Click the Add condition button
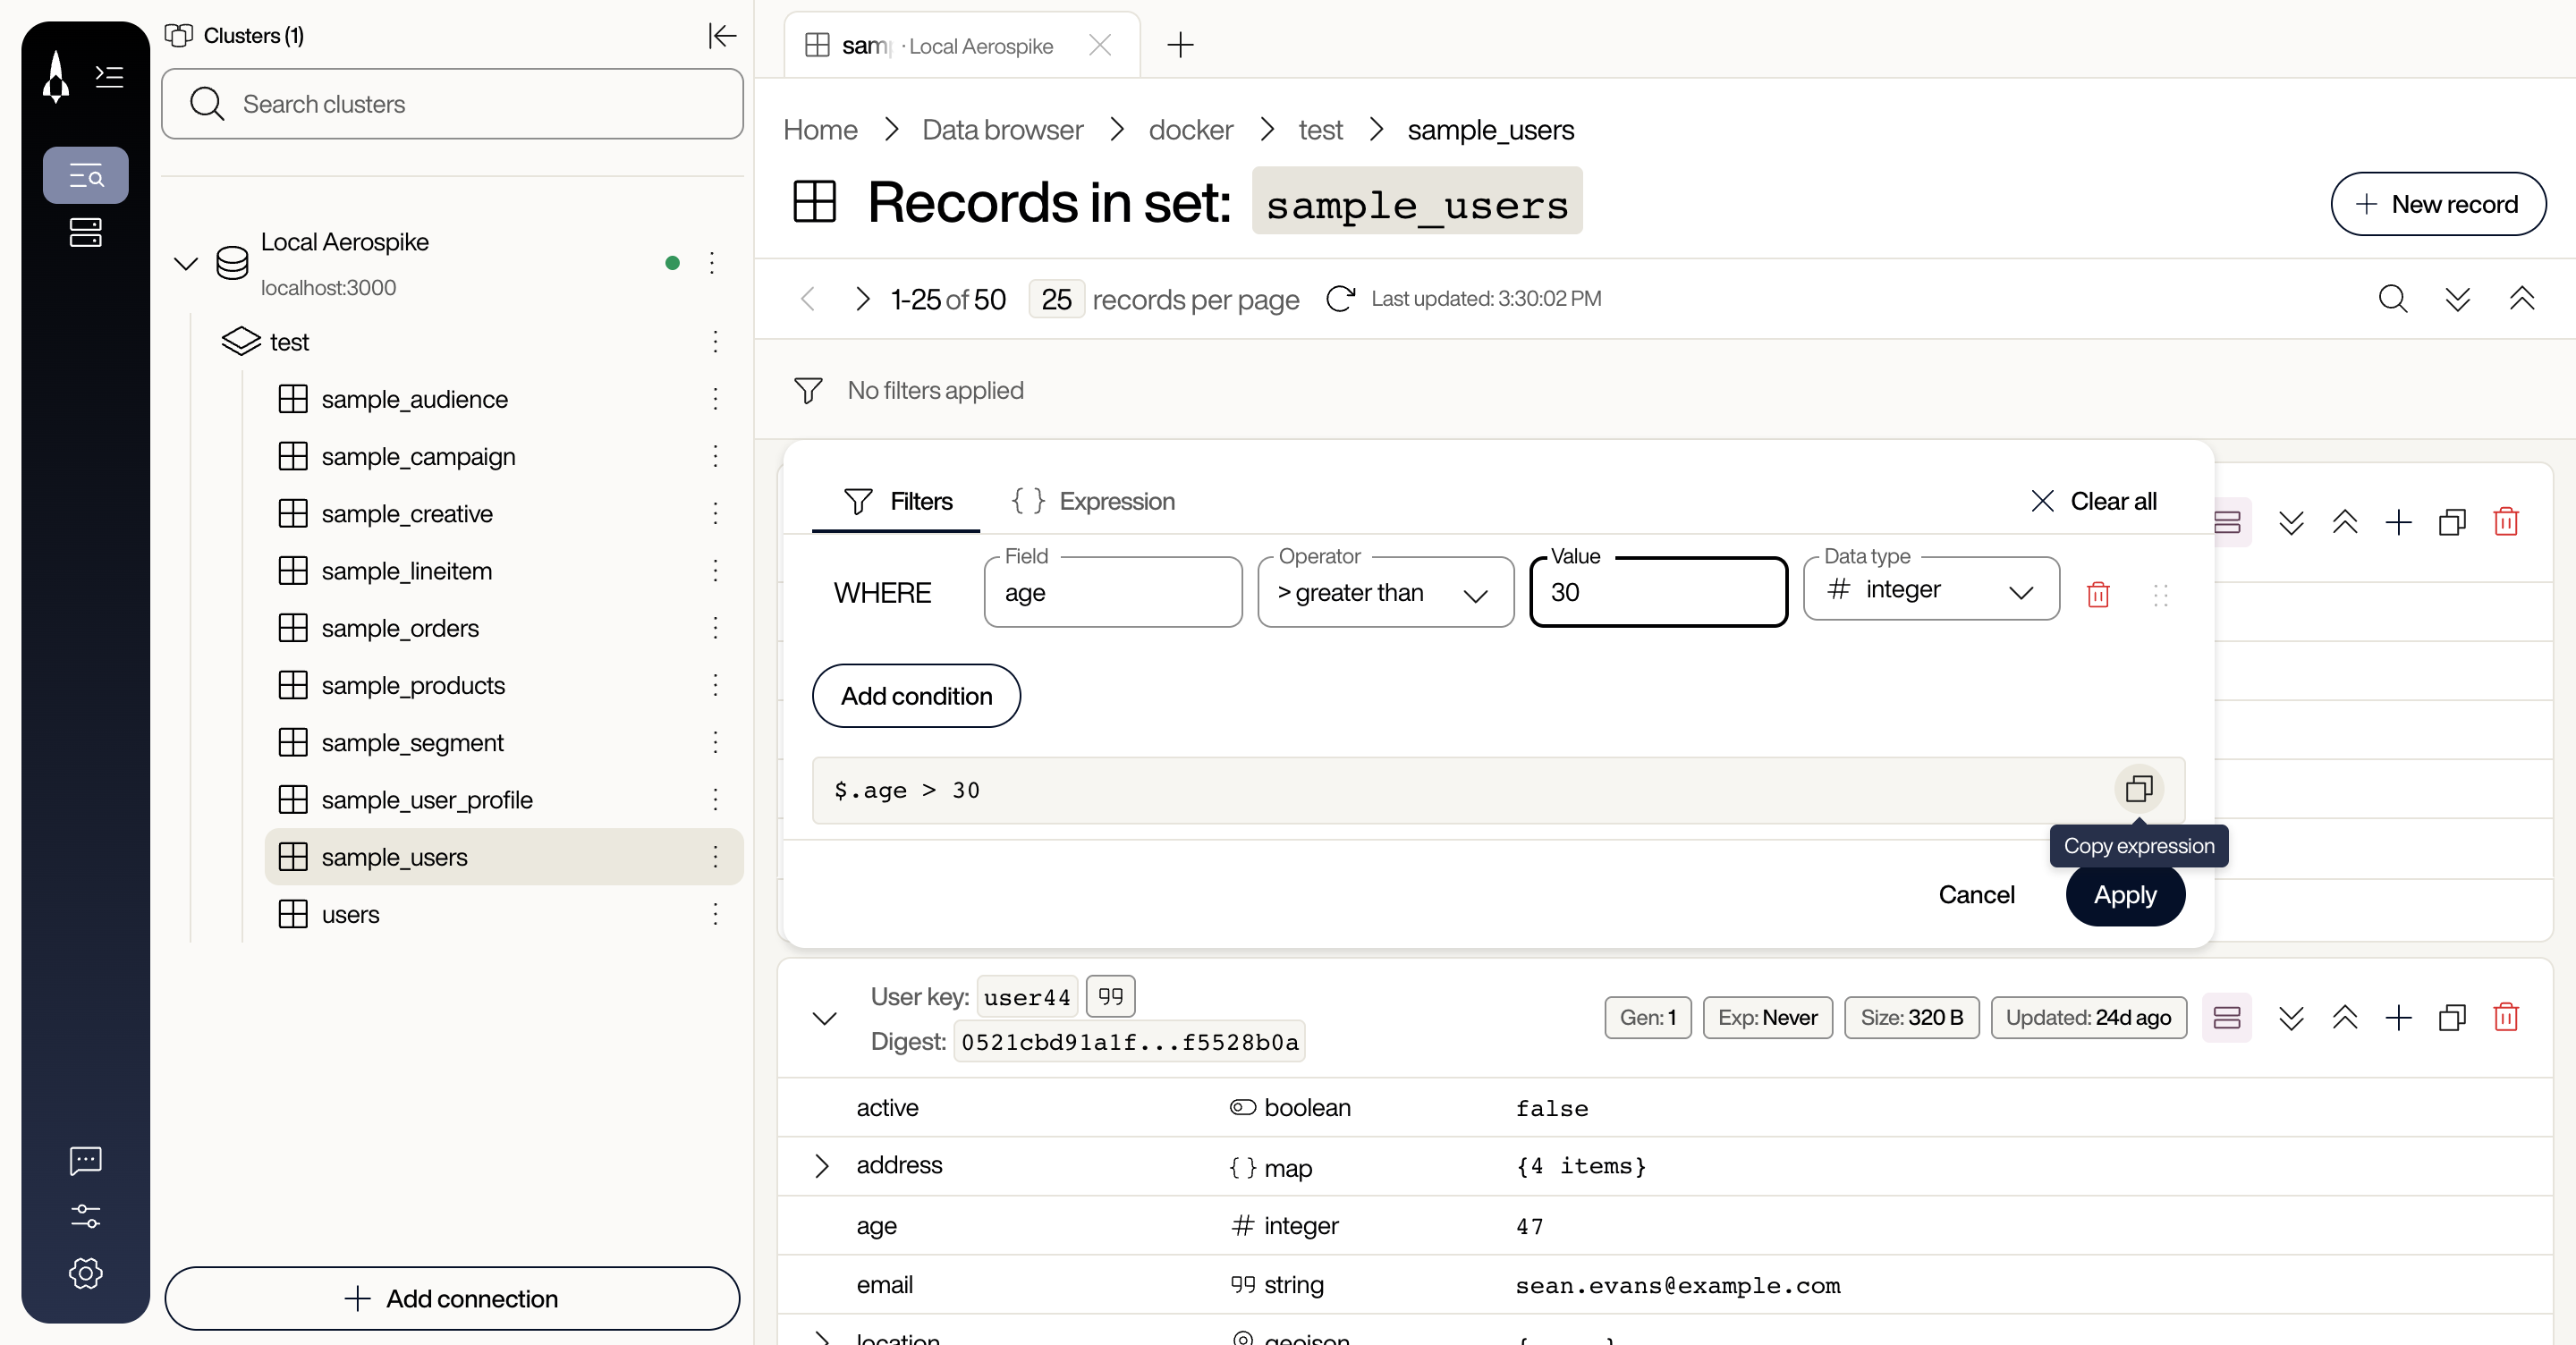Screen dimensions: 2576x1345 click(x=916, y=696)
